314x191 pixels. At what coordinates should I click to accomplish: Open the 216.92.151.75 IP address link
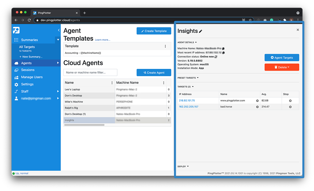pos(187,101)
